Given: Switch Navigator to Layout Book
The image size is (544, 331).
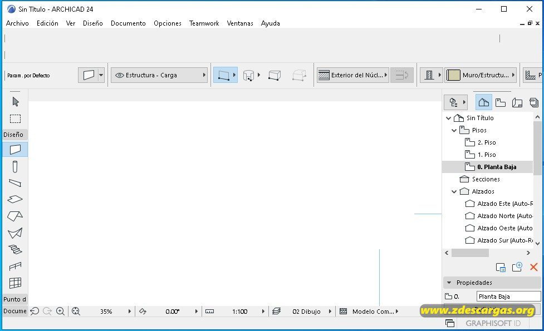Looking at the screenshot, I should [517, 102].
